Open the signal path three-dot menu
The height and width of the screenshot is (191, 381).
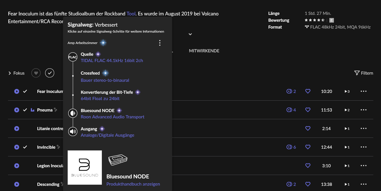click(x=160, y=43)
